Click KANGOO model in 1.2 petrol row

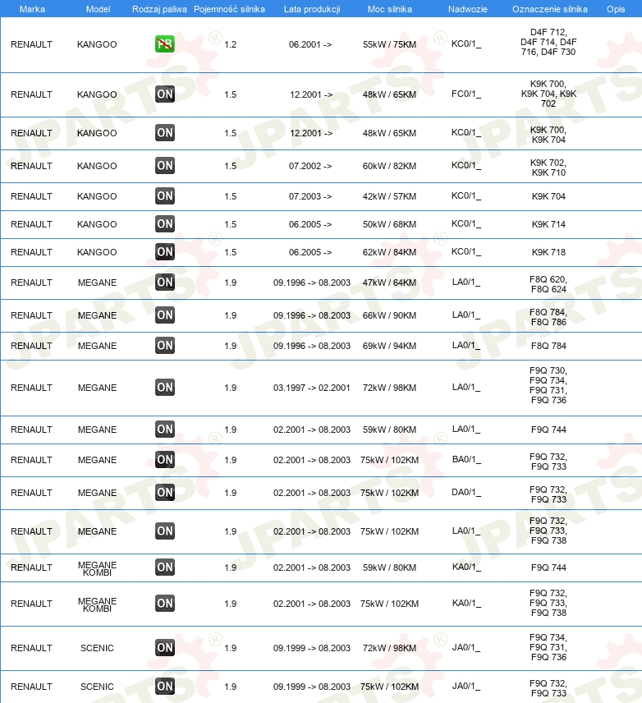tap(97, 44)
